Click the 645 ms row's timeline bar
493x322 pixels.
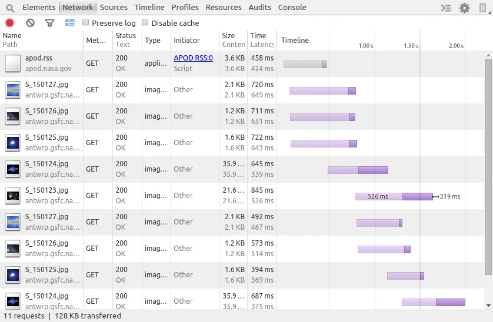(x=358, y=170)
